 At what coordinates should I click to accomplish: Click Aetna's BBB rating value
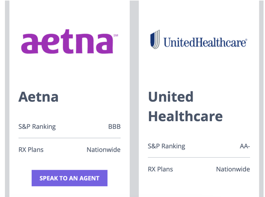pos(114,127)
